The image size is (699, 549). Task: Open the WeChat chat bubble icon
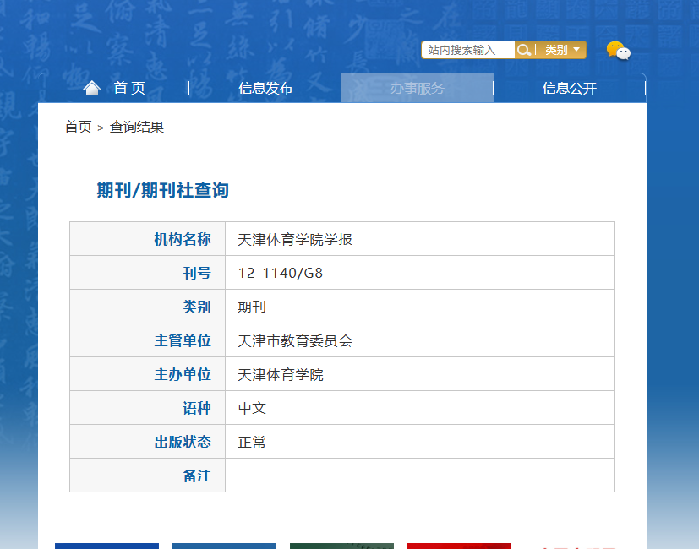pos(619,51)
